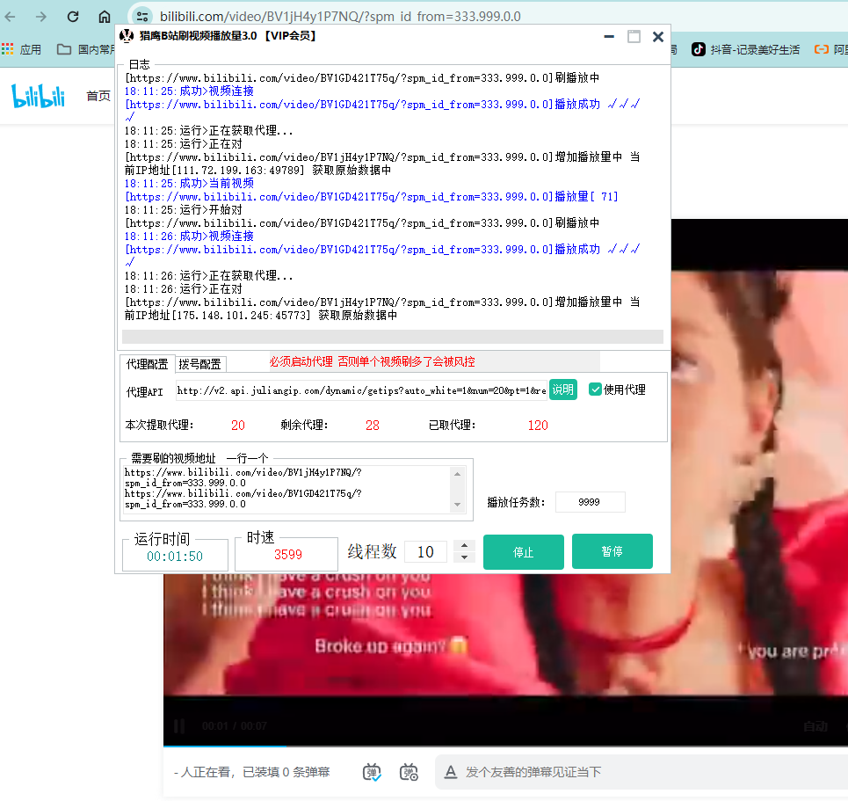Viewport: 848px width, 801px height.
Task: Open the green 说明 help button
Action: click(x=562, y=390)
